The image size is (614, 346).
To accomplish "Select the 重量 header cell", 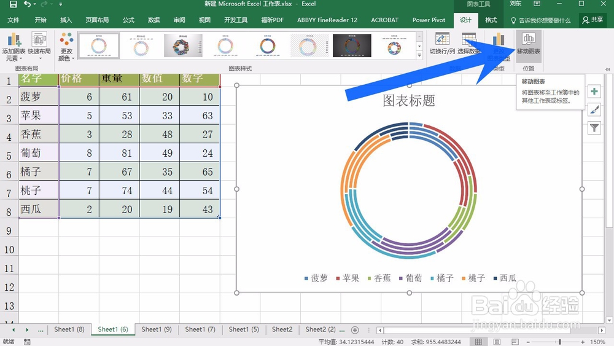I will [119, 79].
